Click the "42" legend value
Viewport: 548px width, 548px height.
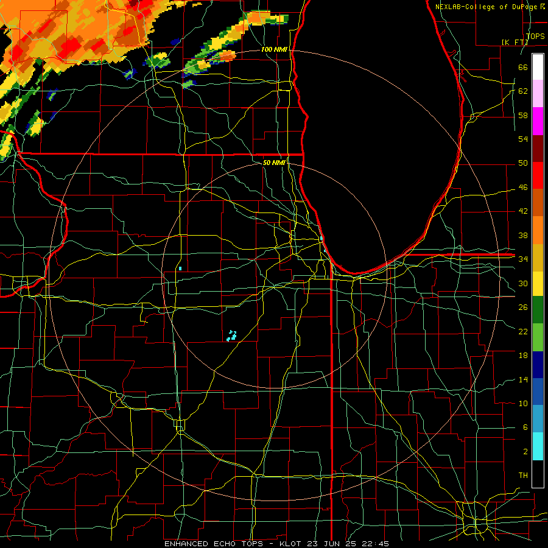[523, 211]
